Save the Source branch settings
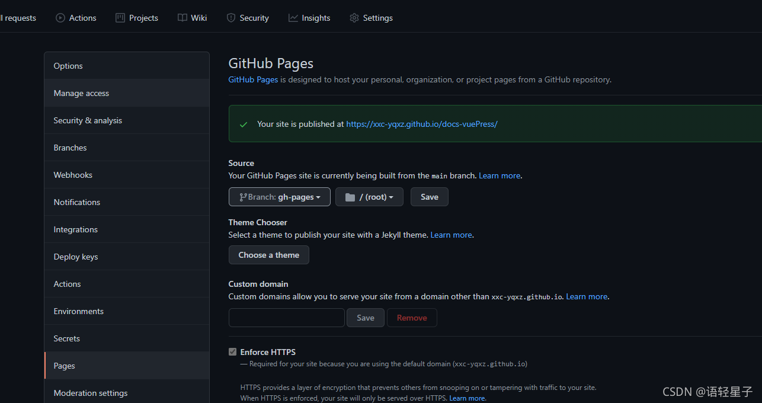Screen dimensions: 762x403 click(430, 197)
